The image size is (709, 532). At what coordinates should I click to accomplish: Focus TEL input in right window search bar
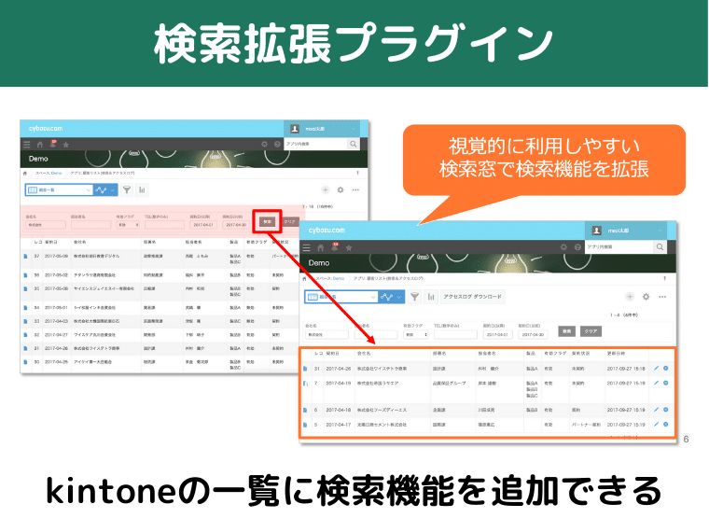tap(455, 335)
